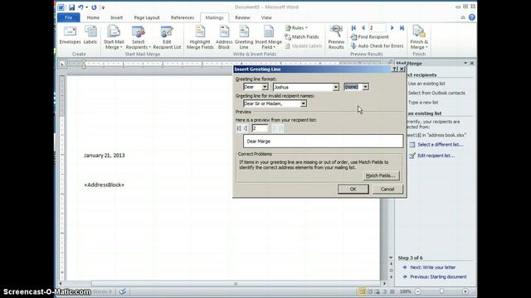Switch to the Page Layout tab

coord(147,17)
